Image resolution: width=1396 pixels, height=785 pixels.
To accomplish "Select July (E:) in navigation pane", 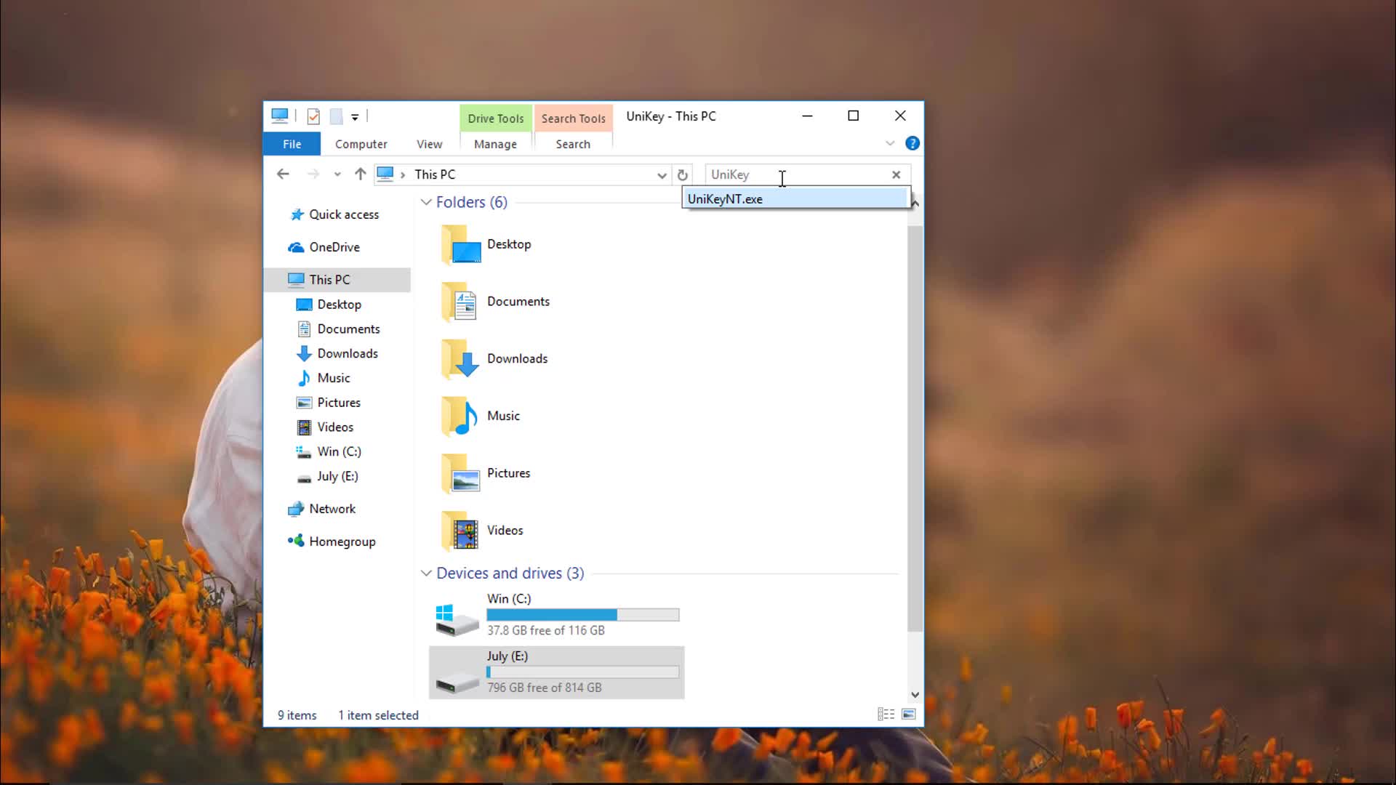I will (x=337, y=476).
